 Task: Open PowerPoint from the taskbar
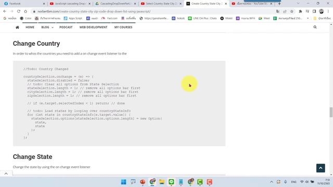point(143,182)
